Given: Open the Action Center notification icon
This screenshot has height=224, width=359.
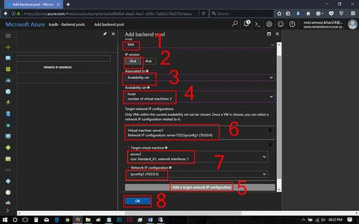Looking at the screenshot, I should tap(349, 220).
